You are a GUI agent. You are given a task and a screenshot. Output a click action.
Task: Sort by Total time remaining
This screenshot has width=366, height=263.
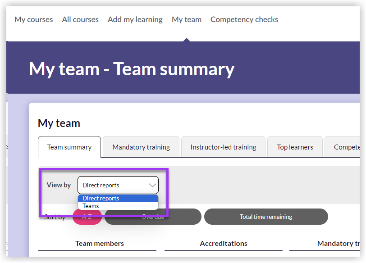point(266,217)
